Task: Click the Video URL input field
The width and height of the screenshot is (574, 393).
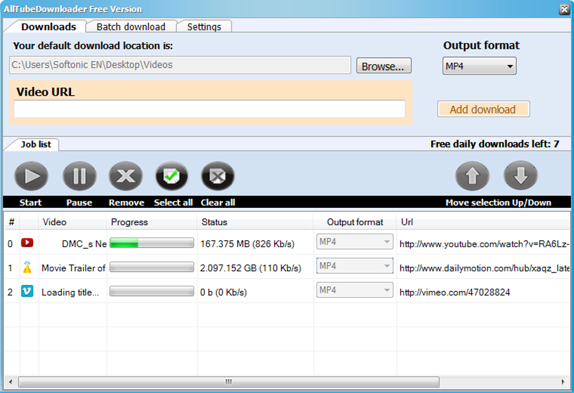Action: pos(209,109)
